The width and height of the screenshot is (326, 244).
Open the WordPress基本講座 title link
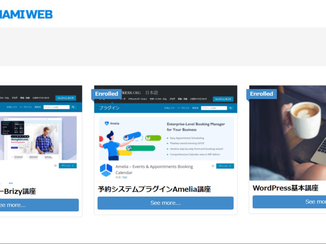(x=285, y=188)
